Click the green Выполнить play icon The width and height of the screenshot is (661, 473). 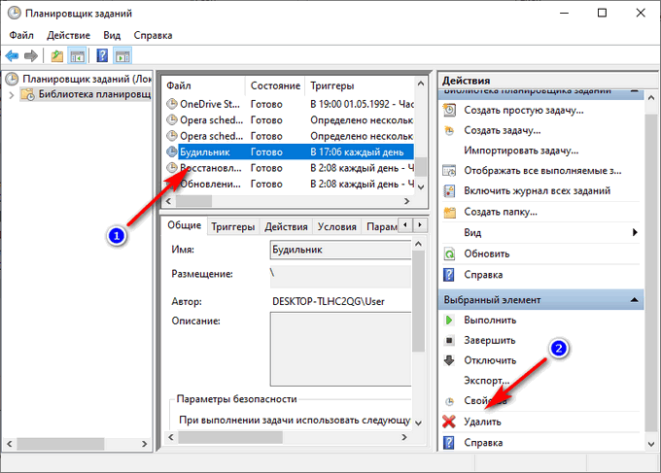click(x=449, y=320)
